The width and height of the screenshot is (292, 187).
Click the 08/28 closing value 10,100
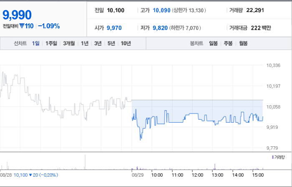click(x=21, y=175)
